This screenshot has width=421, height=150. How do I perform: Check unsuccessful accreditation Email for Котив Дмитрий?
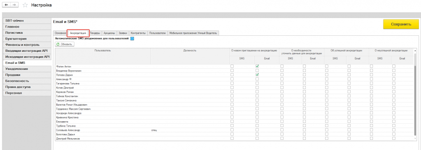394,88
